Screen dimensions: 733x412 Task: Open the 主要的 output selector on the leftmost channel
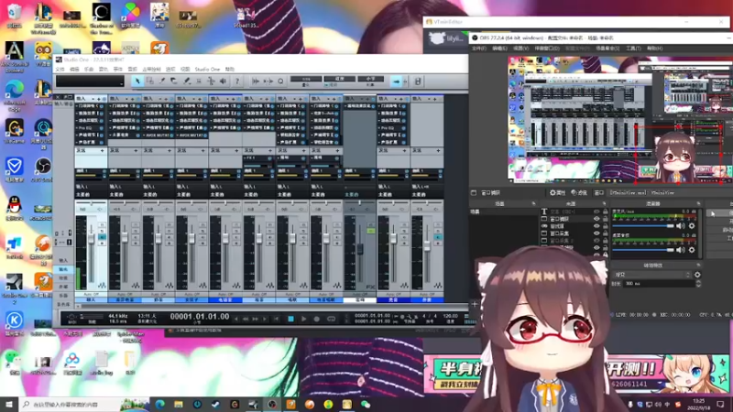(x=91, y=194)
